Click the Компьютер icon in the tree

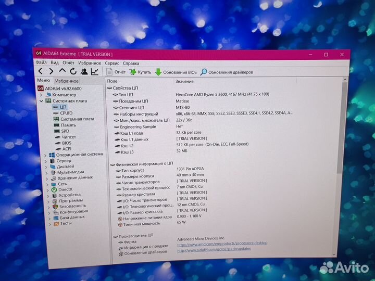48,95
